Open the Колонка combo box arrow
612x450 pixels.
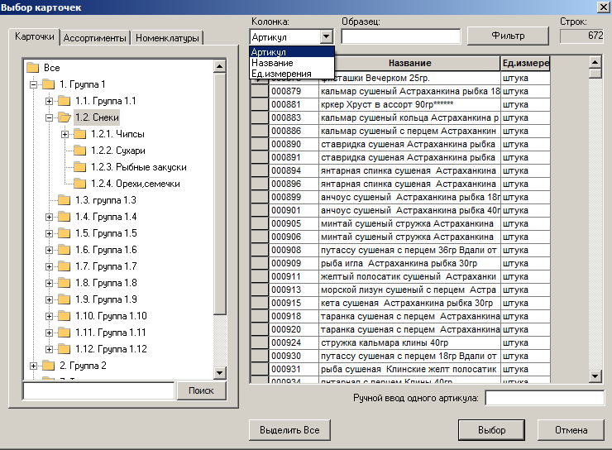[x=327, y=37]
